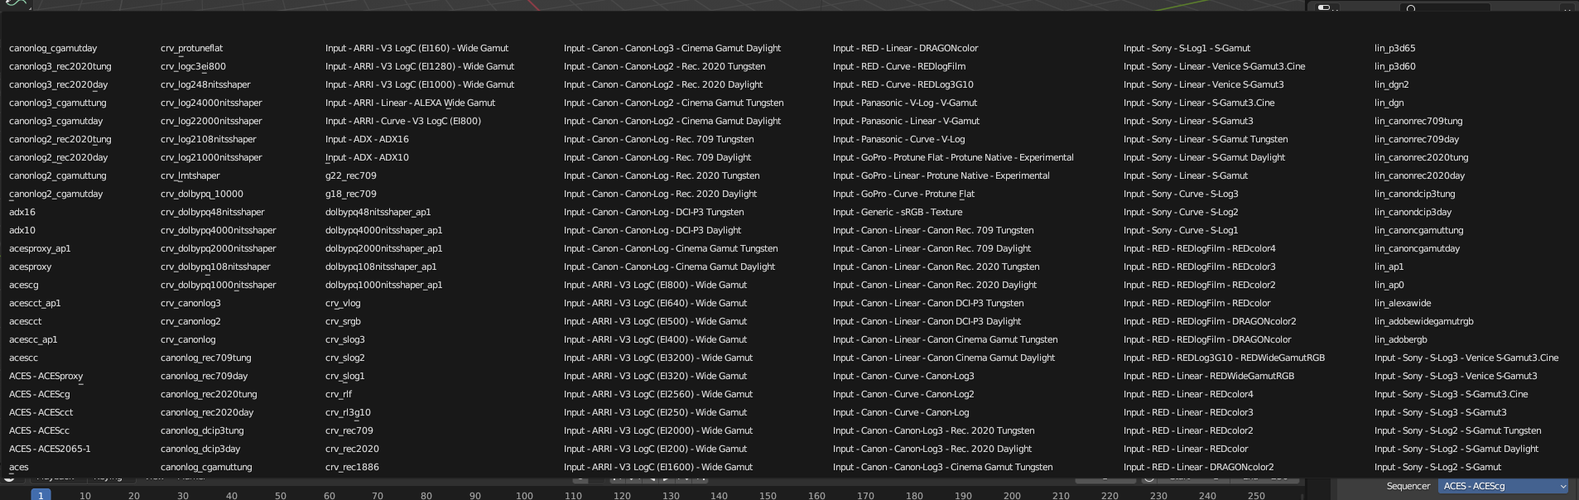
Task: Choose lin_alexawide entry
Action: pyautogui.click(x=1403, y=303)
